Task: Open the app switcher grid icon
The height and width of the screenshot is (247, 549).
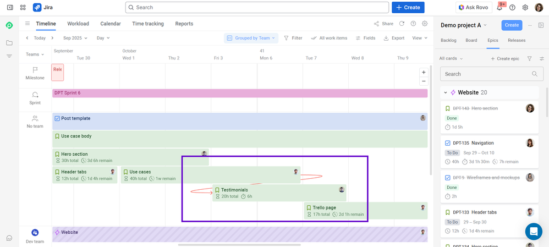Action: (x=23, y=7)
